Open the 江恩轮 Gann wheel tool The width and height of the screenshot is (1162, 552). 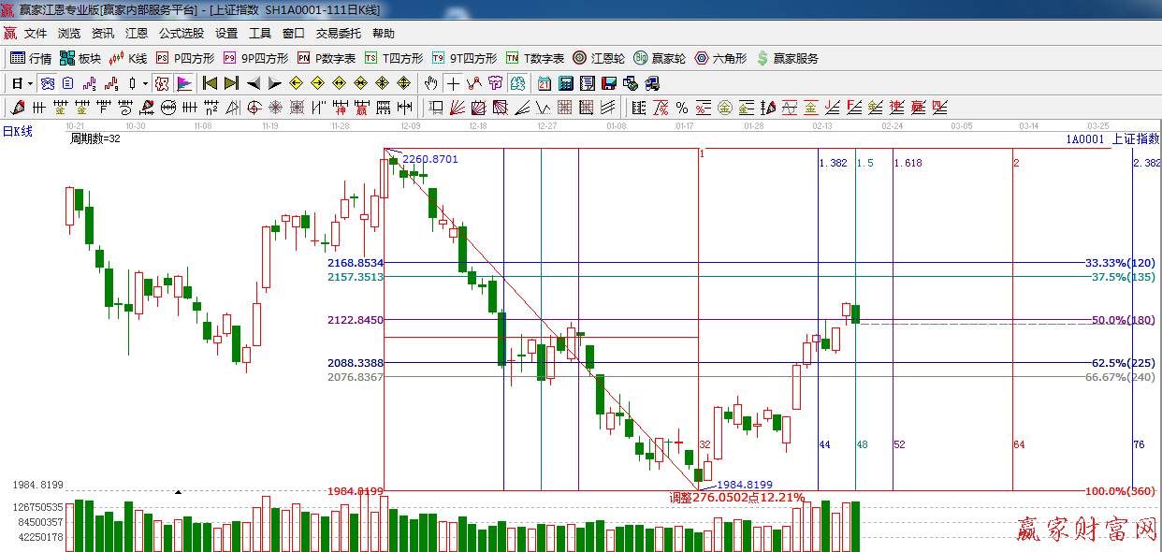pyautogui.click(x=598, y=58)
